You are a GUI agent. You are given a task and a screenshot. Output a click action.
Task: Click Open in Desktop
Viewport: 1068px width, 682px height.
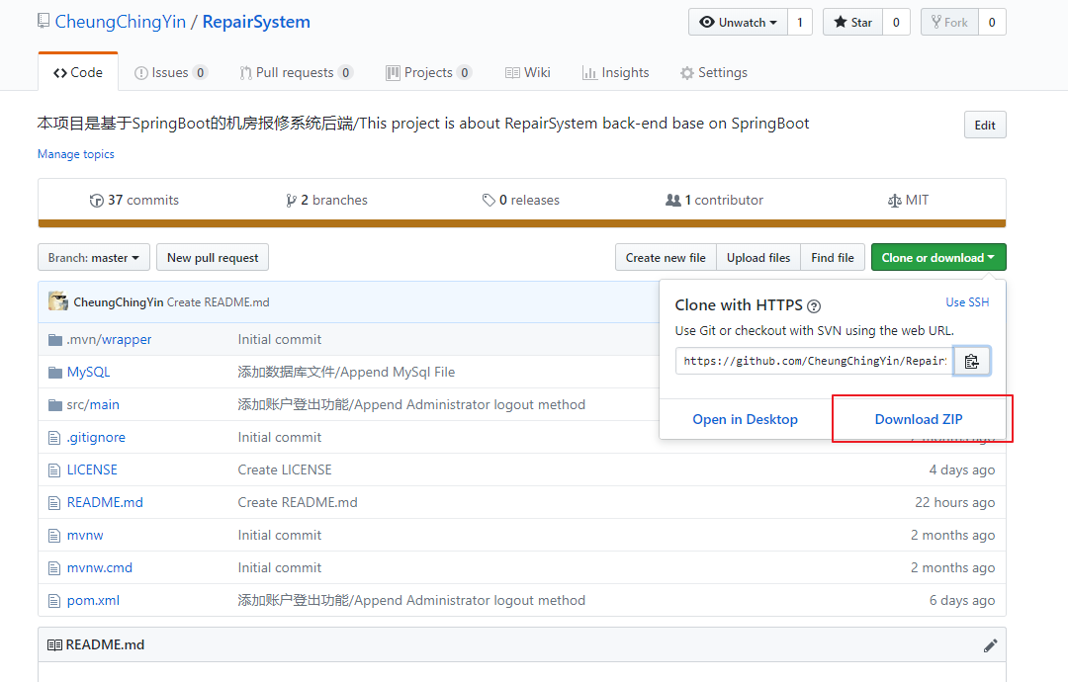tap(746, 419)
